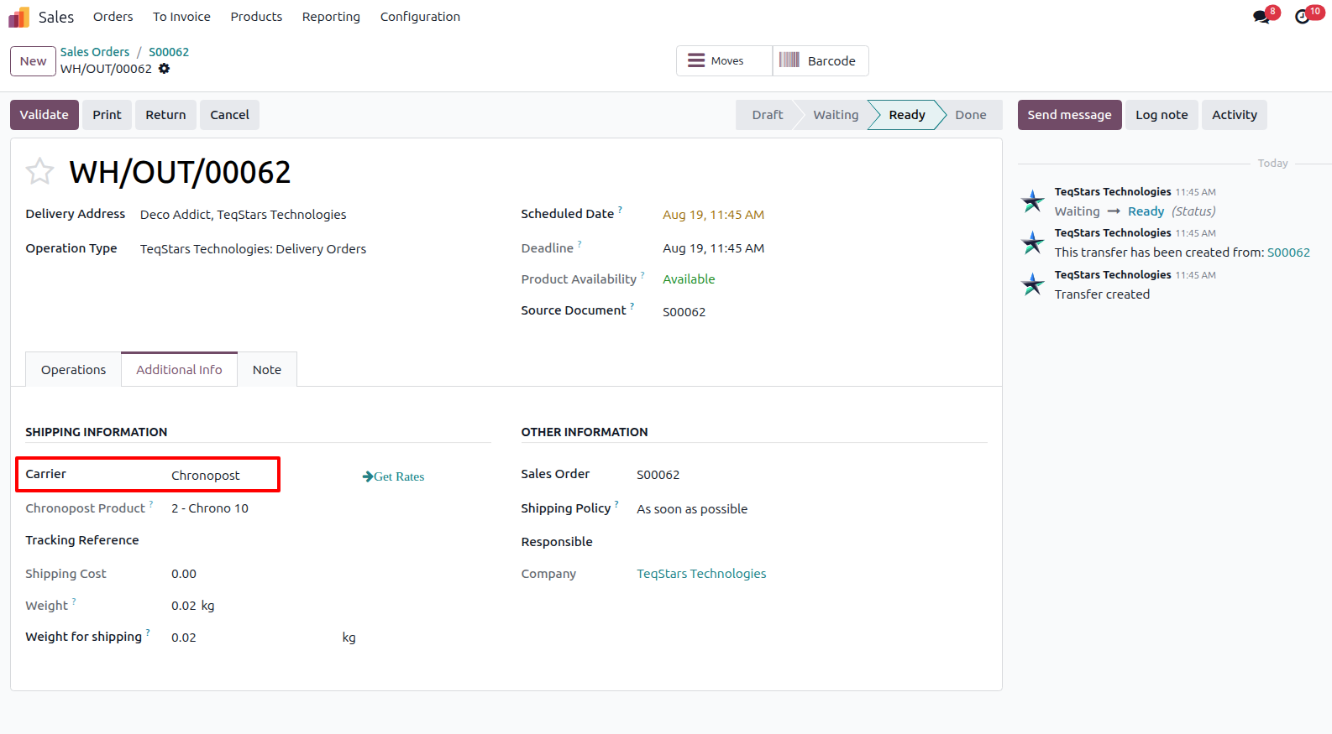
Task: Cancel the delivery transfer
Action: 229,115
